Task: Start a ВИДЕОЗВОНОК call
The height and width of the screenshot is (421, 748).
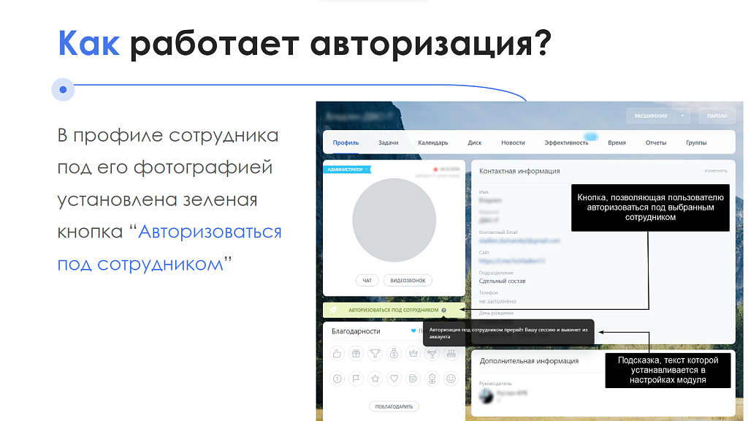Action: 408,281
